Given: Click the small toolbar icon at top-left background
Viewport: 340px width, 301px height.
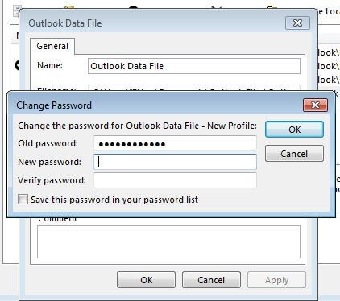Looking at the screenshot, I should click(16, 11).
